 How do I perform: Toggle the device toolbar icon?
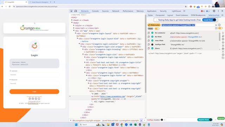[76, 11]
